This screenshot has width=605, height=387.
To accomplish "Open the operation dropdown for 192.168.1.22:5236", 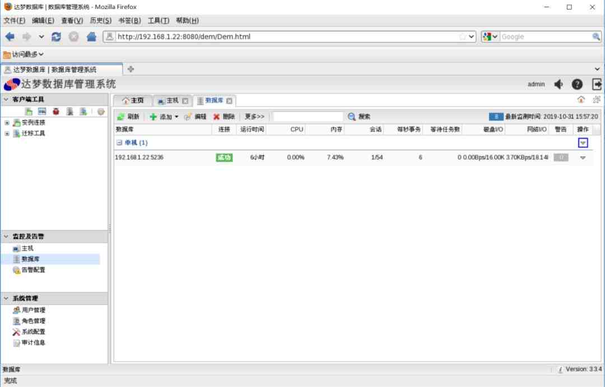I will [x=583, y=158].
